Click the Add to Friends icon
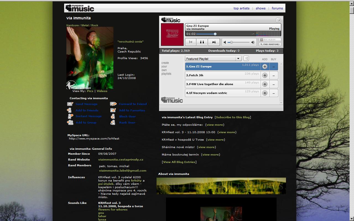This screenshot has width=354, height=221. pyautogui.click(x=70, y=110)
